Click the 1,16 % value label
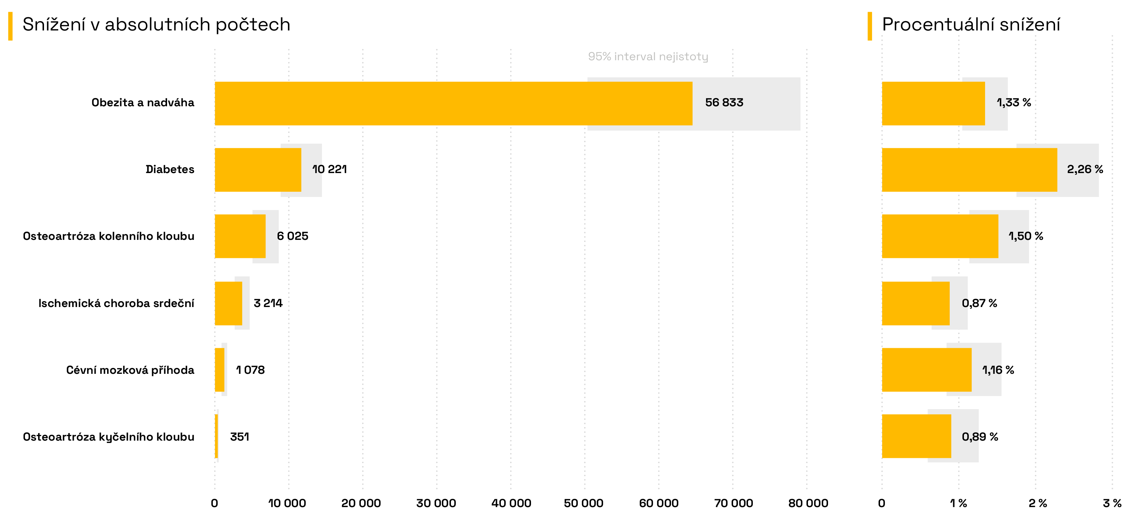The height and width of the screenshot is (523, 1140). click(998, 370)
